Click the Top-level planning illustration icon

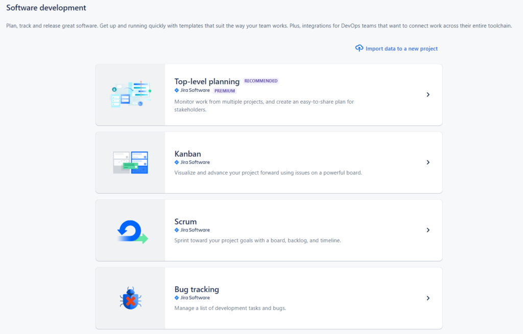tap(131, 94)
